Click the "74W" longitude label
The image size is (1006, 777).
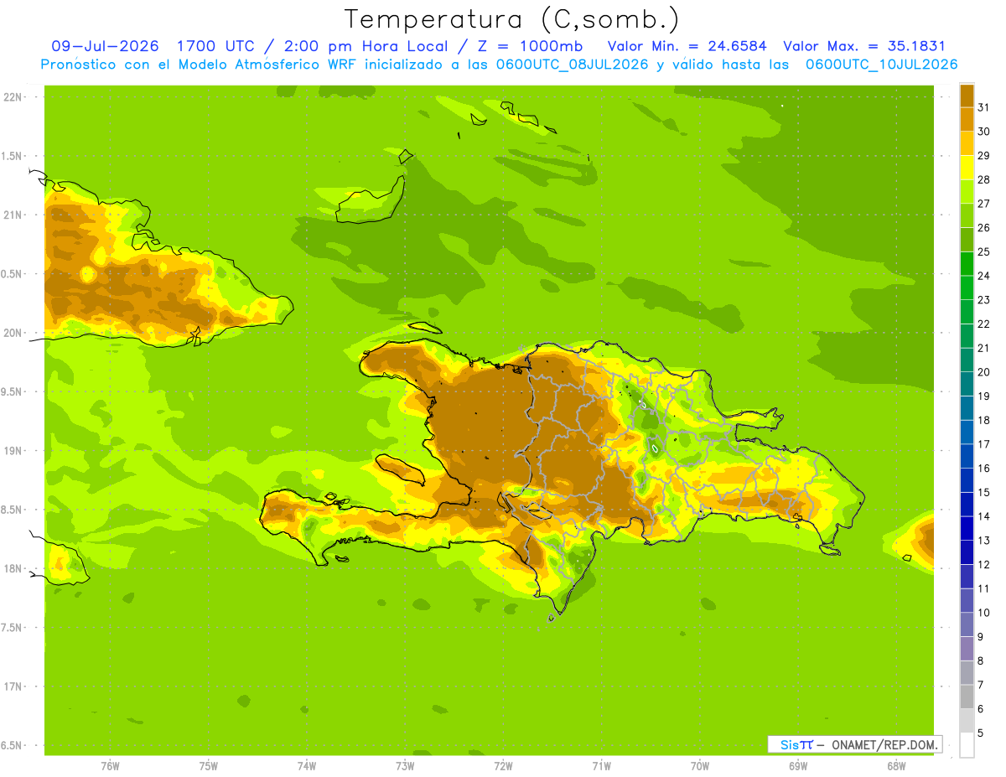[307, 766]
